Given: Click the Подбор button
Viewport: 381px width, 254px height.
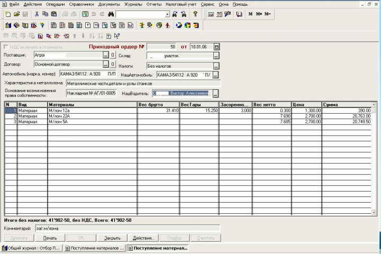Looking at the screenshot, I should [x=175, y=238].
